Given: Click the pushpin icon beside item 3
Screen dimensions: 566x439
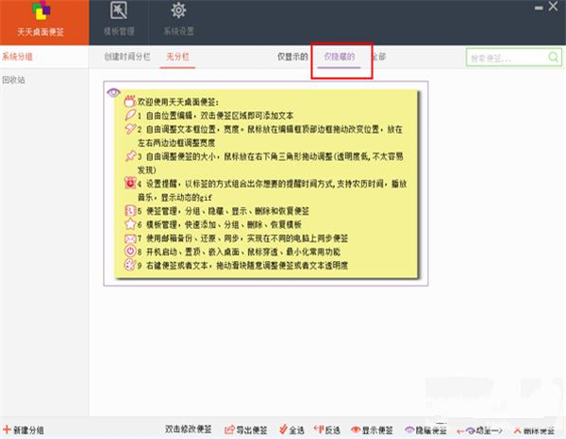Looking at the screenshot, I should click(x=130, y=154).
